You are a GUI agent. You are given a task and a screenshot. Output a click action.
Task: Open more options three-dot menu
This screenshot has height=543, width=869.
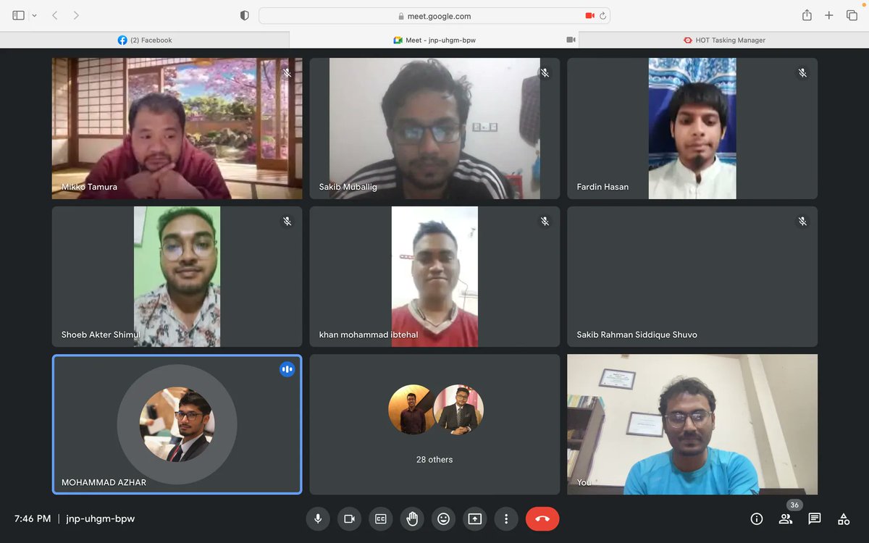coord(506,518)
